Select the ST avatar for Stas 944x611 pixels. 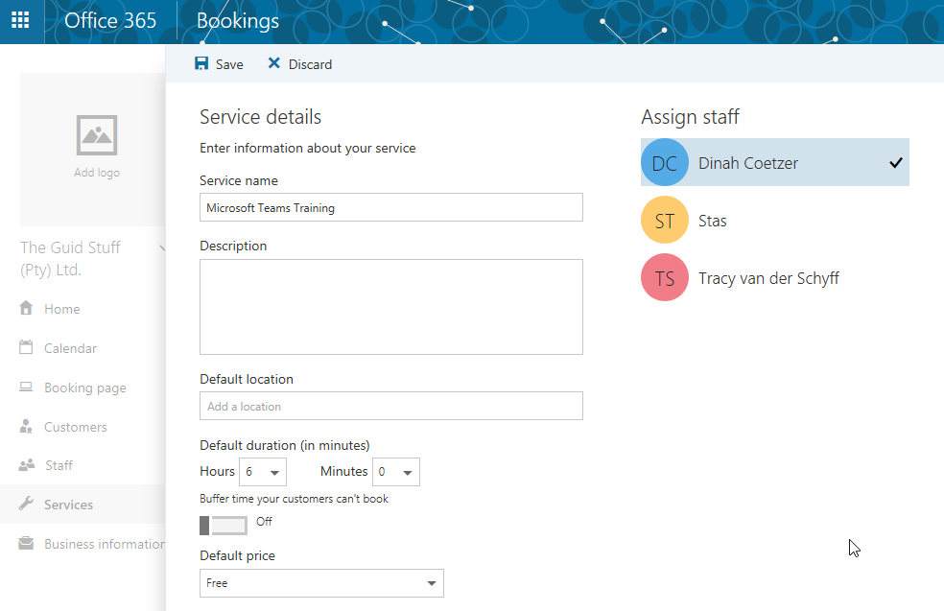664,221
